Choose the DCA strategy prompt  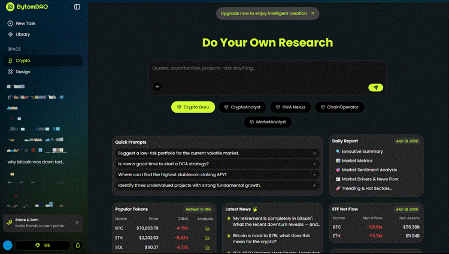(x=217, y=164)
